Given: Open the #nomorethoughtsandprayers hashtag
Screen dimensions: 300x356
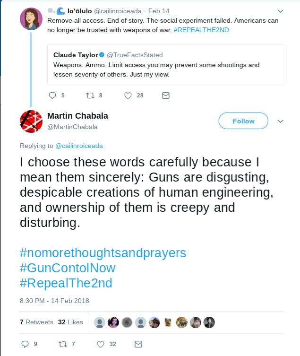Looking at the screenshot, I should pyautogui.click(x=103, y=252).
